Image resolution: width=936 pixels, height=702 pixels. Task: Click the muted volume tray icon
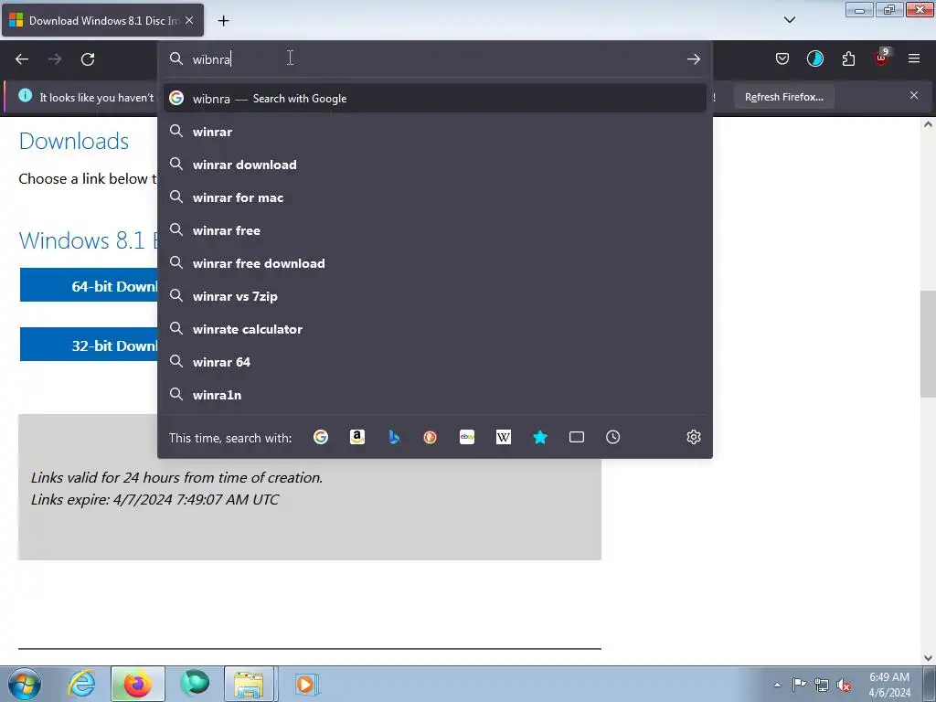click(844, 685)
